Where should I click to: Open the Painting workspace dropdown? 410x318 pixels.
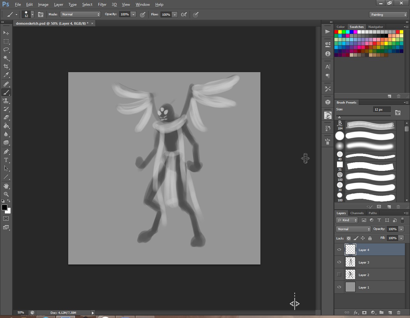click(388, 15)
